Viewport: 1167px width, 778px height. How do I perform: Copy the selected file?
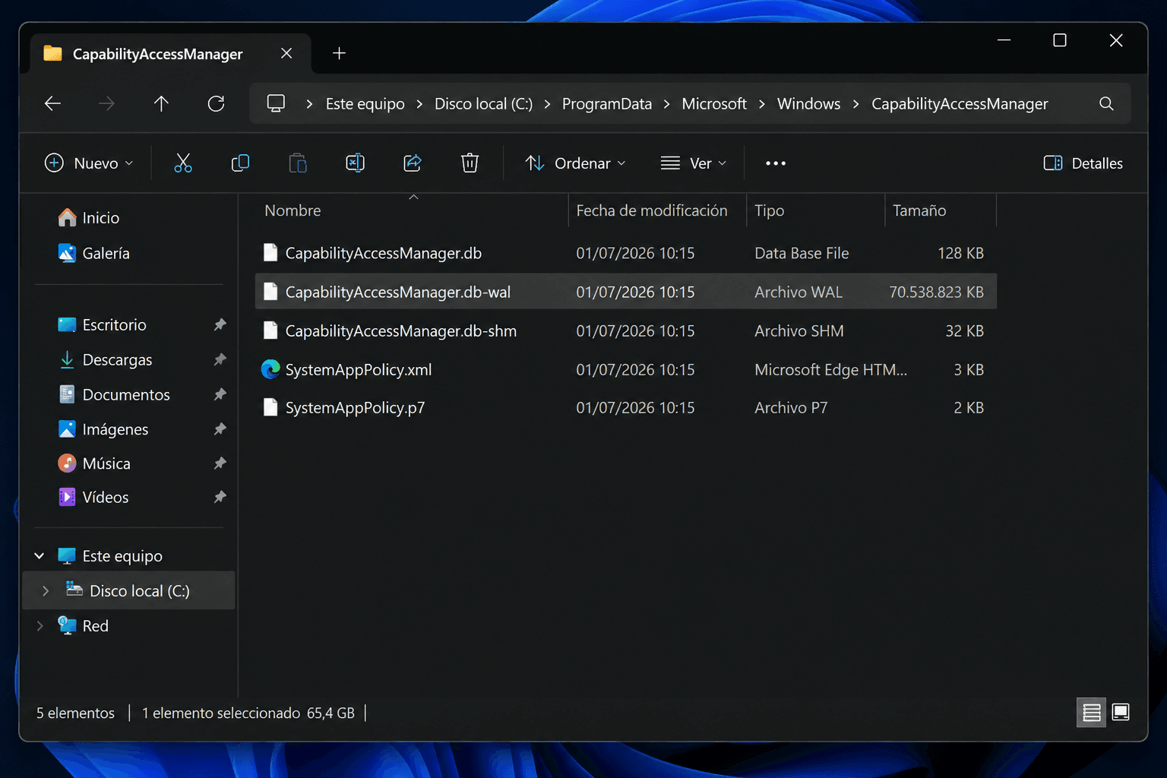[240, 163]
